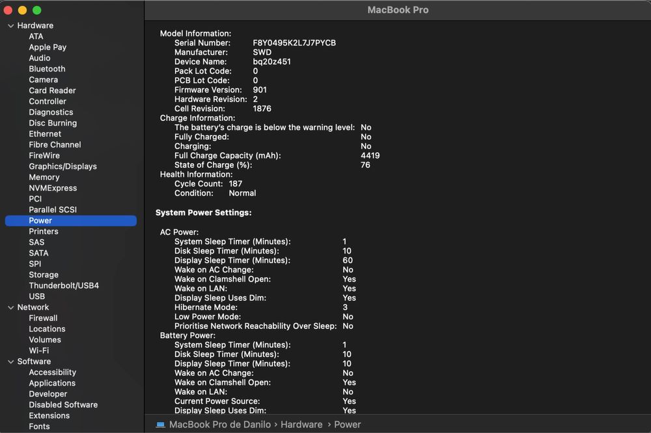
Task: Select the highlighted Power item
Action: [70, 220]
